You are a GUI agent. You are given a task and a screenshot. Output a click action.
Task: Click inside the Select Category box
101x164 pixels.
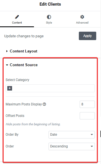[x=50, y=88]
